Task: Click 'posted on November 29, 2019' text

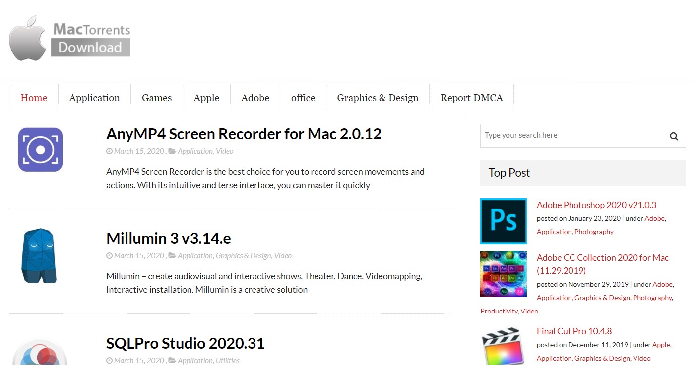Action: (582, 284)
